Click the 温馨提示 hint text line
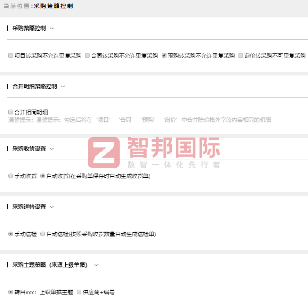 coord(139,120)
